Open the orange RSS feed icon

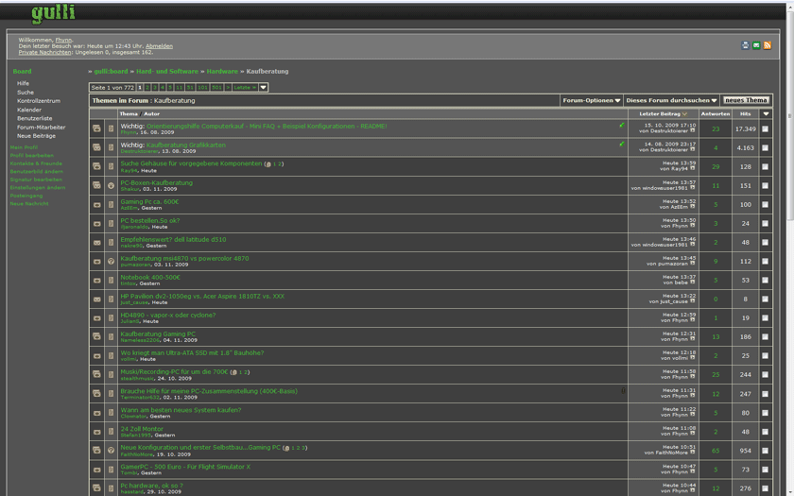[x=768, y=45]
